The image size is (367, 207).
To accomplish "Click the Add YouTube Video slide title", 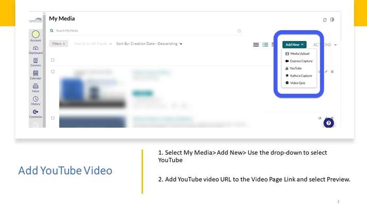I will pyautogui.click(x=65, y=170).
